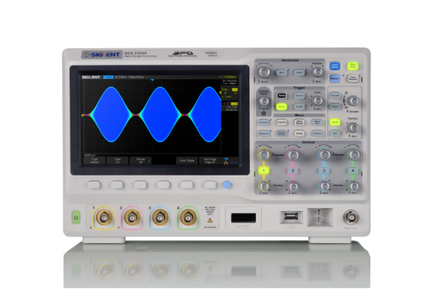Image resolution: width=440 pixels, height=293 pixels.
Task: Click the blue round menu on/off button
Action: click(x=227, y=185)
